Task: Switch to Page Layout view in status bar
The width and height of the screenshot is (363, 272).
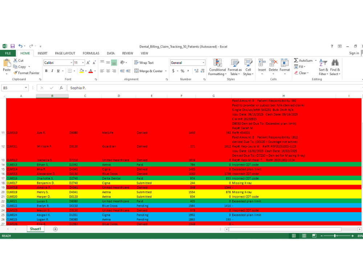Action: tap(304, 236)
